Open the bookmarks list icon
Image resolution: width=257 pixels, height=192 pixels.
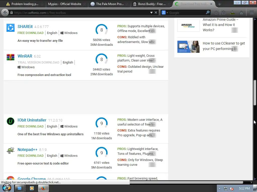point(224,12)
